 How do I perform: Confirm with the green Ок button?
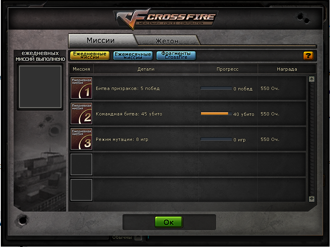[x=169, y=222]
